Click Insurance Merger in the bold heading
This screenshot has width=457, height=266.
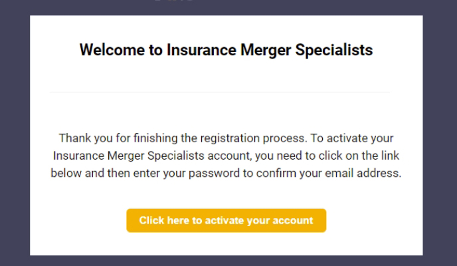228,50
